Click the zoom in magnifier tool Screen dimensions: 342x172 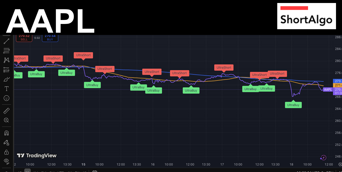pyautogui.click(x=6, y=120)
